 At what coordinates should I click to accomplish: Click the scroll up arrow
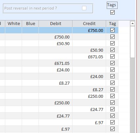coord(132,23)
